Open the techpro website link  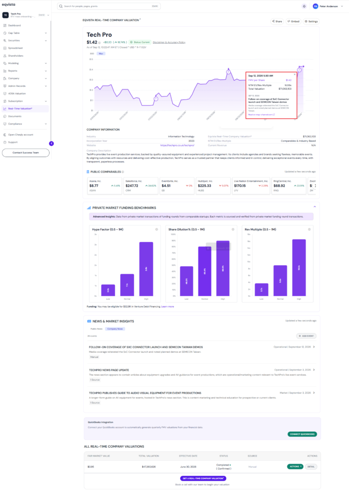(177, 145)
